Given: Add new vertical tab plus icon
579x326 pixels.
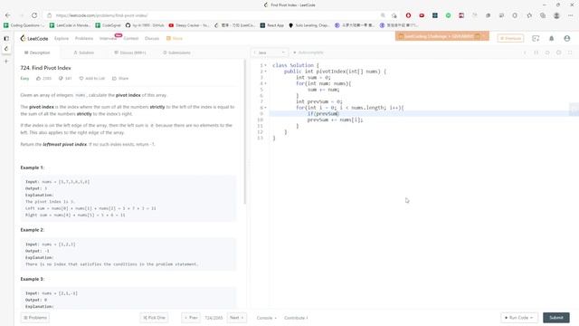Looking at the screenshot, I should (6, 62).
